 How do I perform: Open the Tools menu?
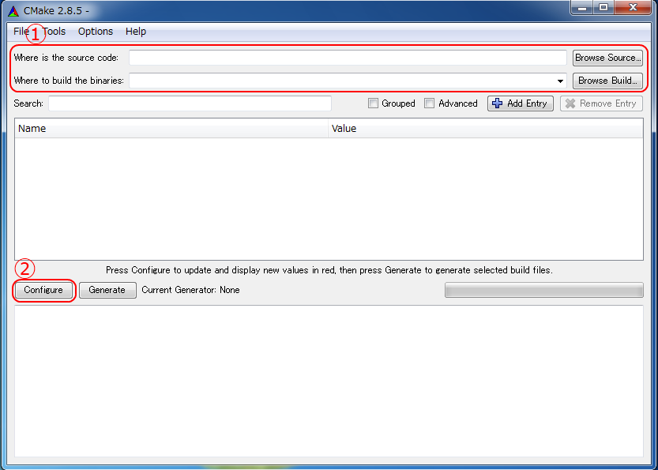point(53,32)
